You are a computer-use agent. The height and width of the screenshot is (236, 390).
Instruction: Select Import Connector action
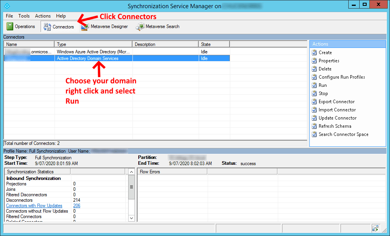pos(337,110)
